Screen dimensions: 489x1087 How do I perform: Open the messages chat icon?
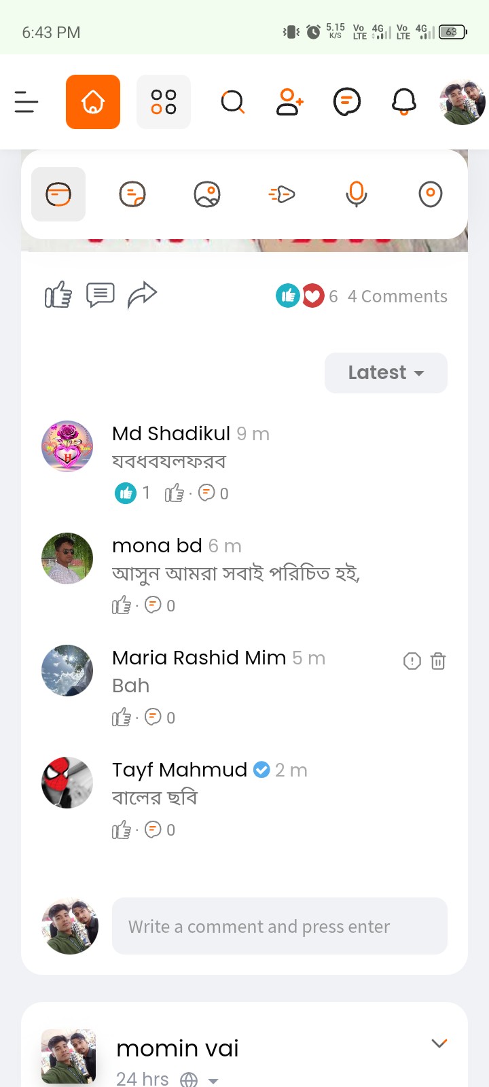(346, 102)
